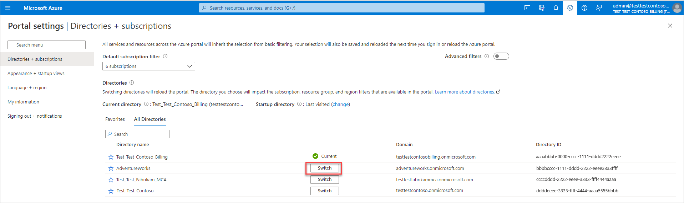Screen dimensions: 684x203
Task: Focus the global search resources bar
Action: (x=342, y=8)
